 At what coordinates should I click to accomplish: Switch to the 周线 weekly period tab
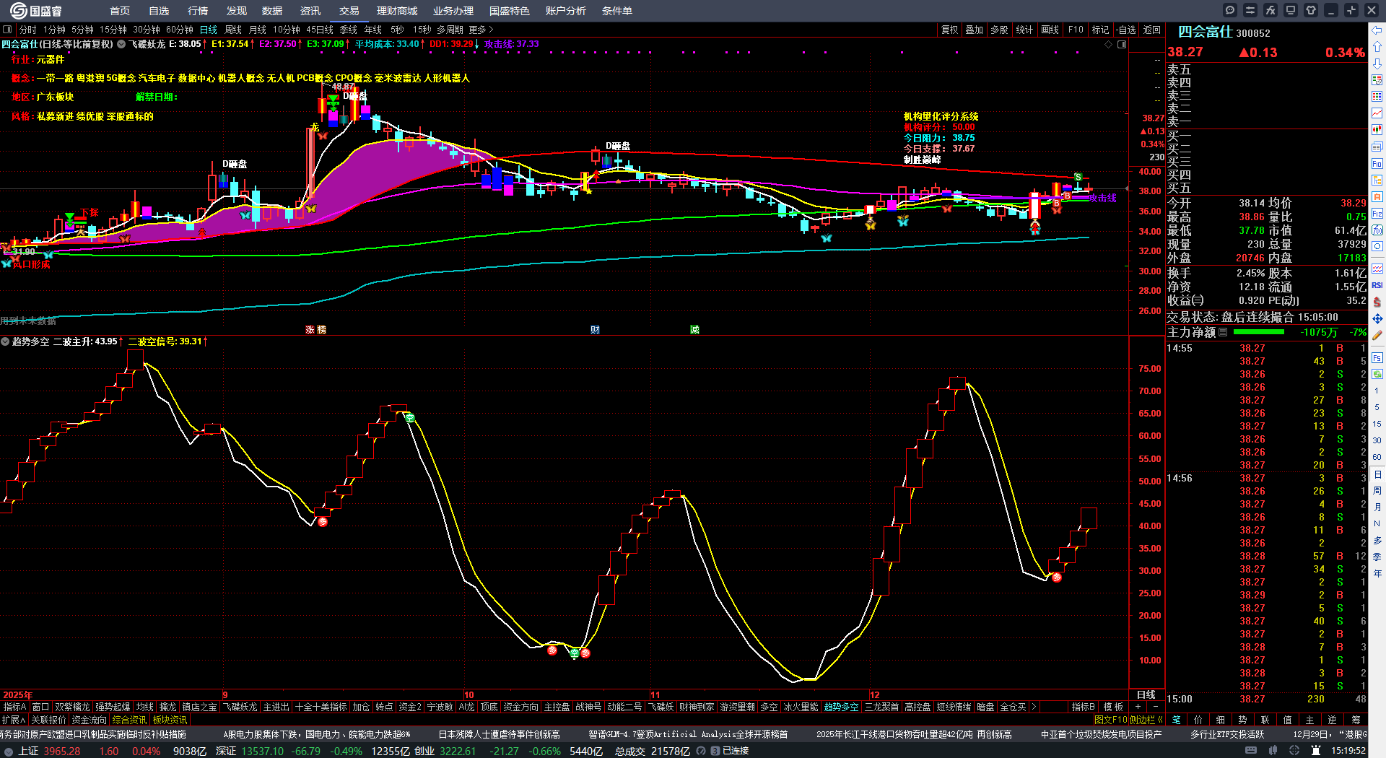[x=233, y=30]
